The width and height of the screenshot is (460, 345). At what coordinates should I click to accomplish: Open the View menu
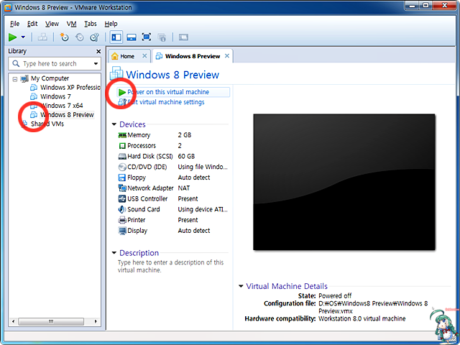click(x=52, y=24)
